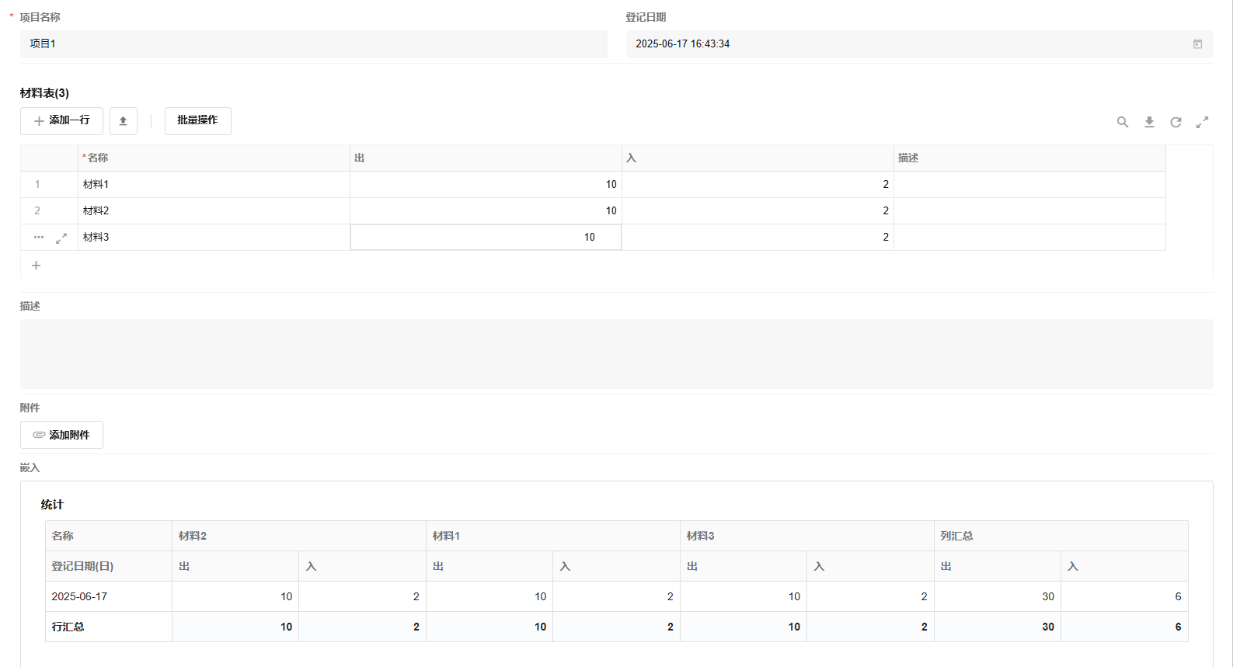Select the 材料1 name cell
This screenshot has height=667, width=1233.
tap(214, 185)
